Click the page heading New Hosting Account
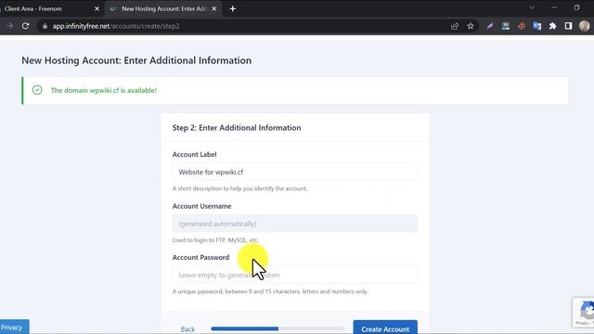This screenshot has height=334, width=594. [x=136, y=60]
